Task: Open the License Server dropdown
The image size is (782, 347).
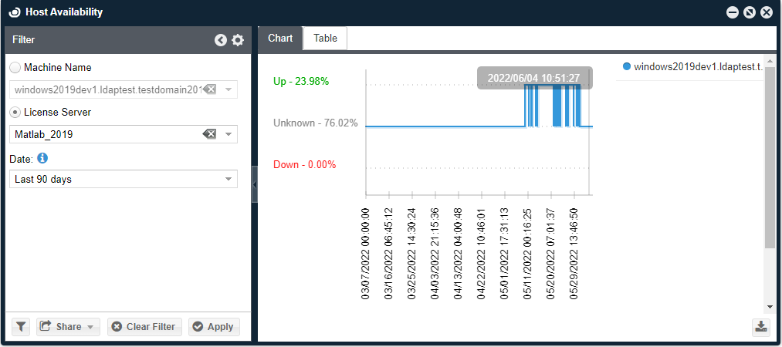Action: coord(229,134)
